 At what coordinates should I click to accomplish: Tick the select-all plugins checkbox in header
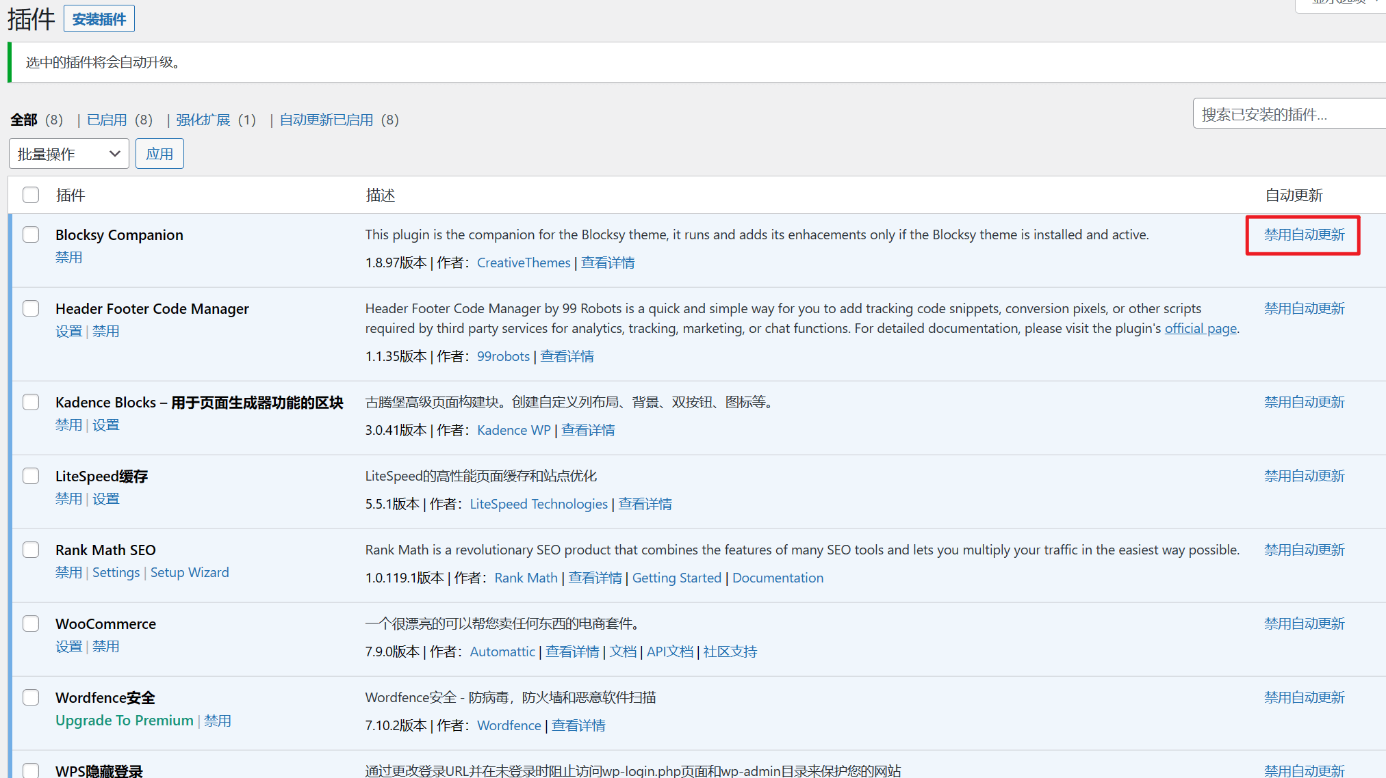pyautogui.click(x=31, y=195)
